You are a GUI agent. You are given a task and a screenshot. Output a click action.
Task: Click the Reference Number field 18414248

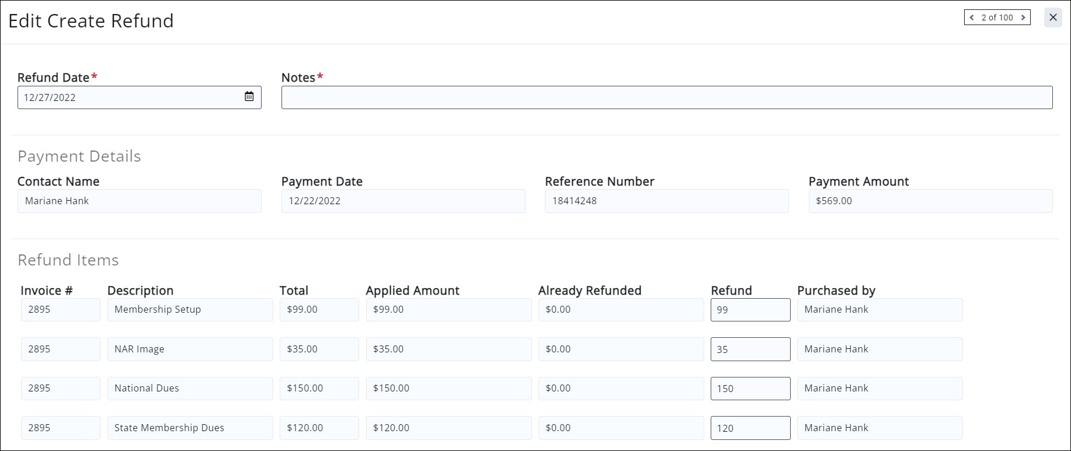pyautogui.click(x=666, y=201)
